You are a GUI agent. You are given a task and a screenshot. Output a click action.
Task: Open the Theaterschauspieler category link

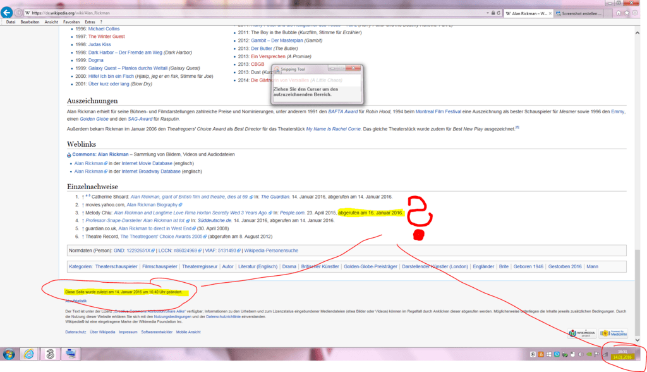pyautogui.click(x=116, y=266)
